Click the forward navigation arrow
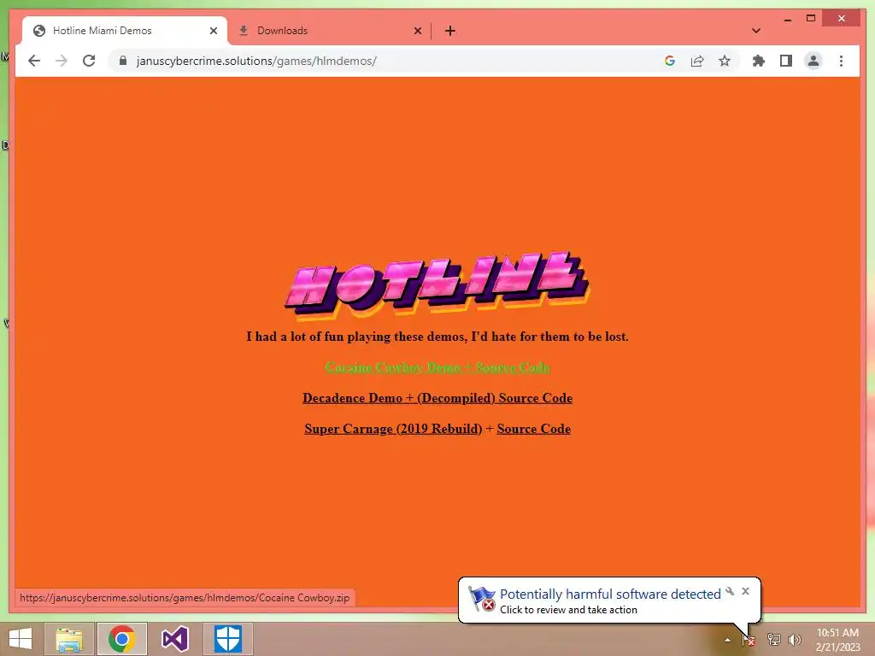The width and height of the screenshot is (875, 656). click(x=62, y=61)
